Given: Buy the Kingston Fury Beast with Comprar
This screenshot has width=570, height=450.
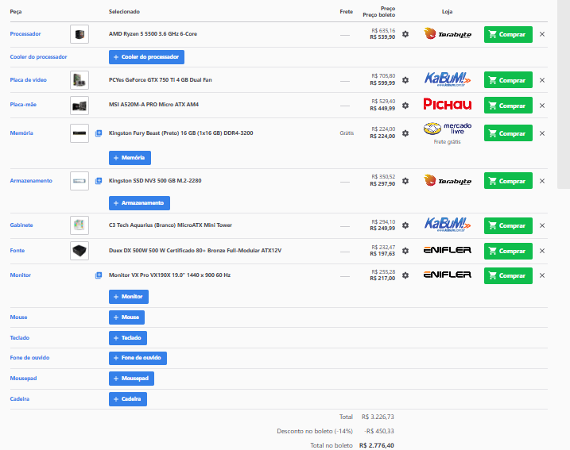Looking at the screenshot, I should [x=508, y=133].
